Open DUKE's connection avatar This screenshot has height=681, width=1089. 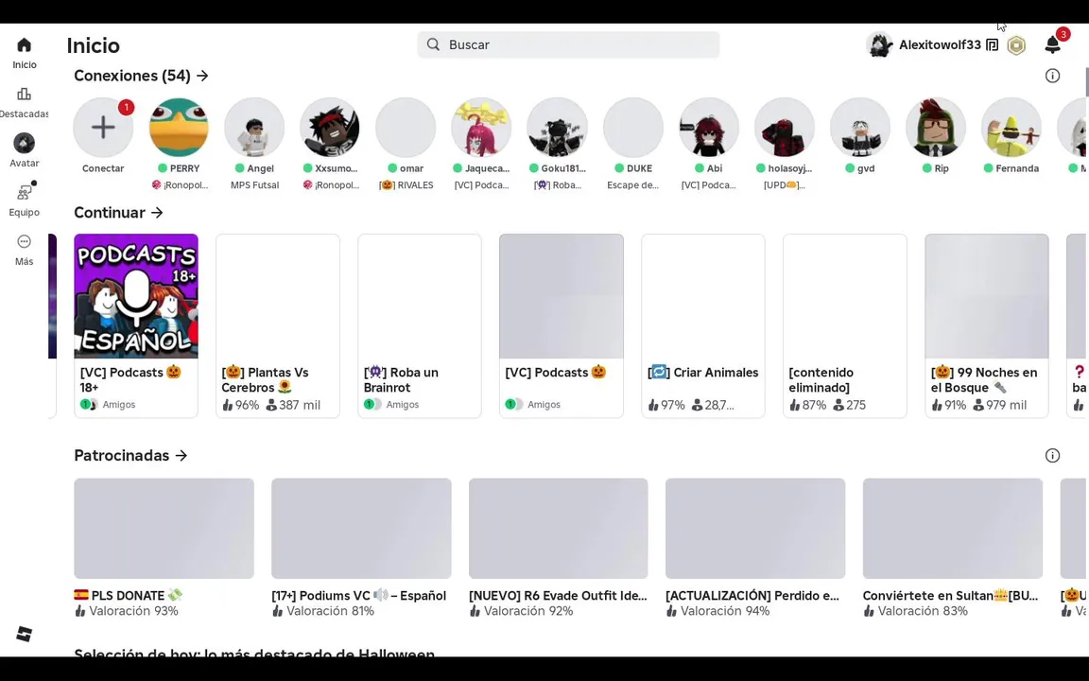pyautogui.click(x=632, y=127)
